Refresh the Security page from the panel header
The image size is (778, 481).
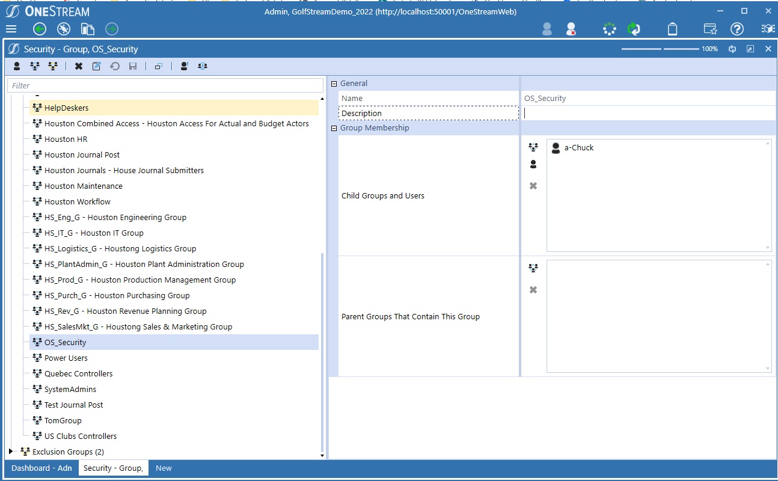(732, 49)
